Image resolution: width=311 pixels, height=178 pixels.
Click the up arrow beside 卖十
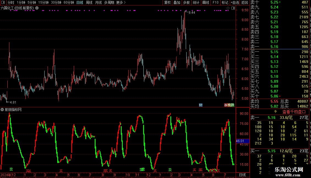click(x=280, y=2)
